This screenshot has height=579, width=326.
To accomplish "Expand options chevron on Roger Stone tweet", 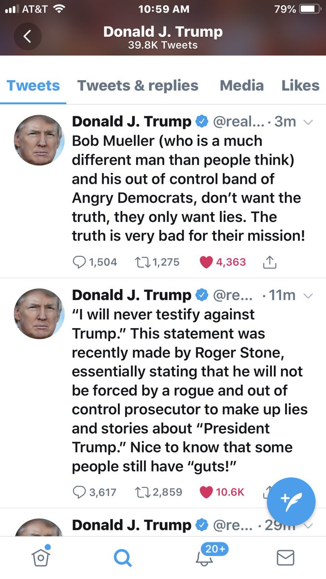I will coord(308,295).
